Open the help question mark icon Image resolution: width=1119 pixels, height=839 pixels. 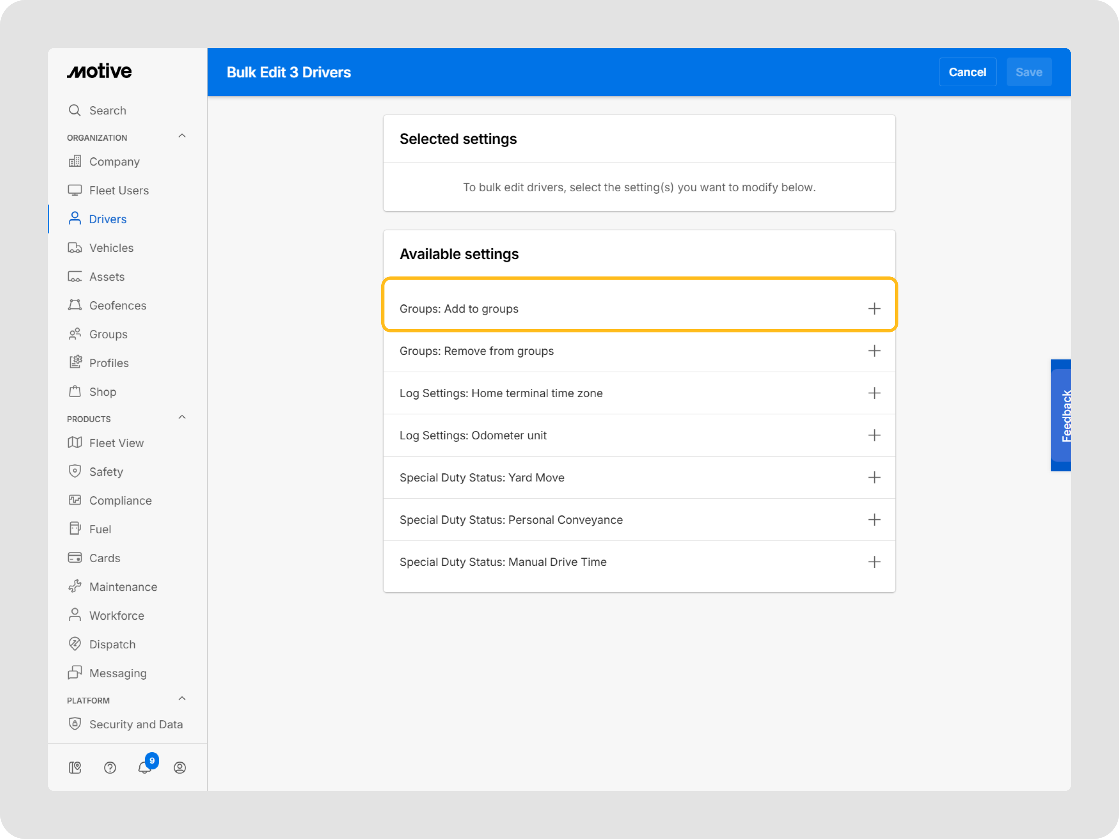pos(110,767)
